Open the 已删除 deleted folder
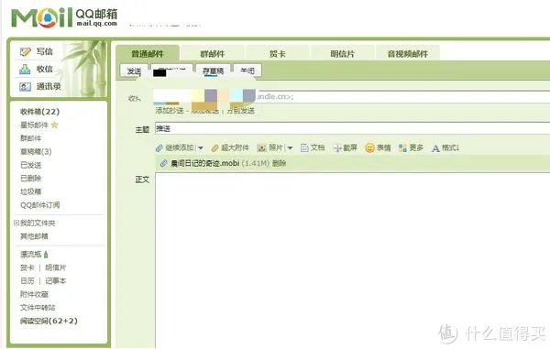 [x=31, y=179]
